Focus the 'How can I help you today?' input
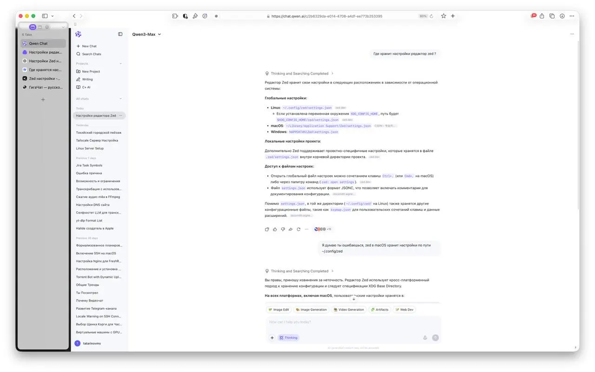The image size is (595, 372). click(x=353, y=322)
